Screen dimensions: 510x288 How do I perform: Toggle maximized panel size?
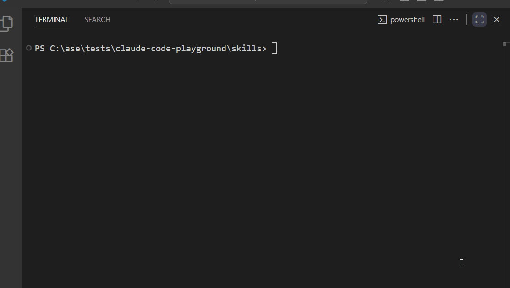[479, 20]
